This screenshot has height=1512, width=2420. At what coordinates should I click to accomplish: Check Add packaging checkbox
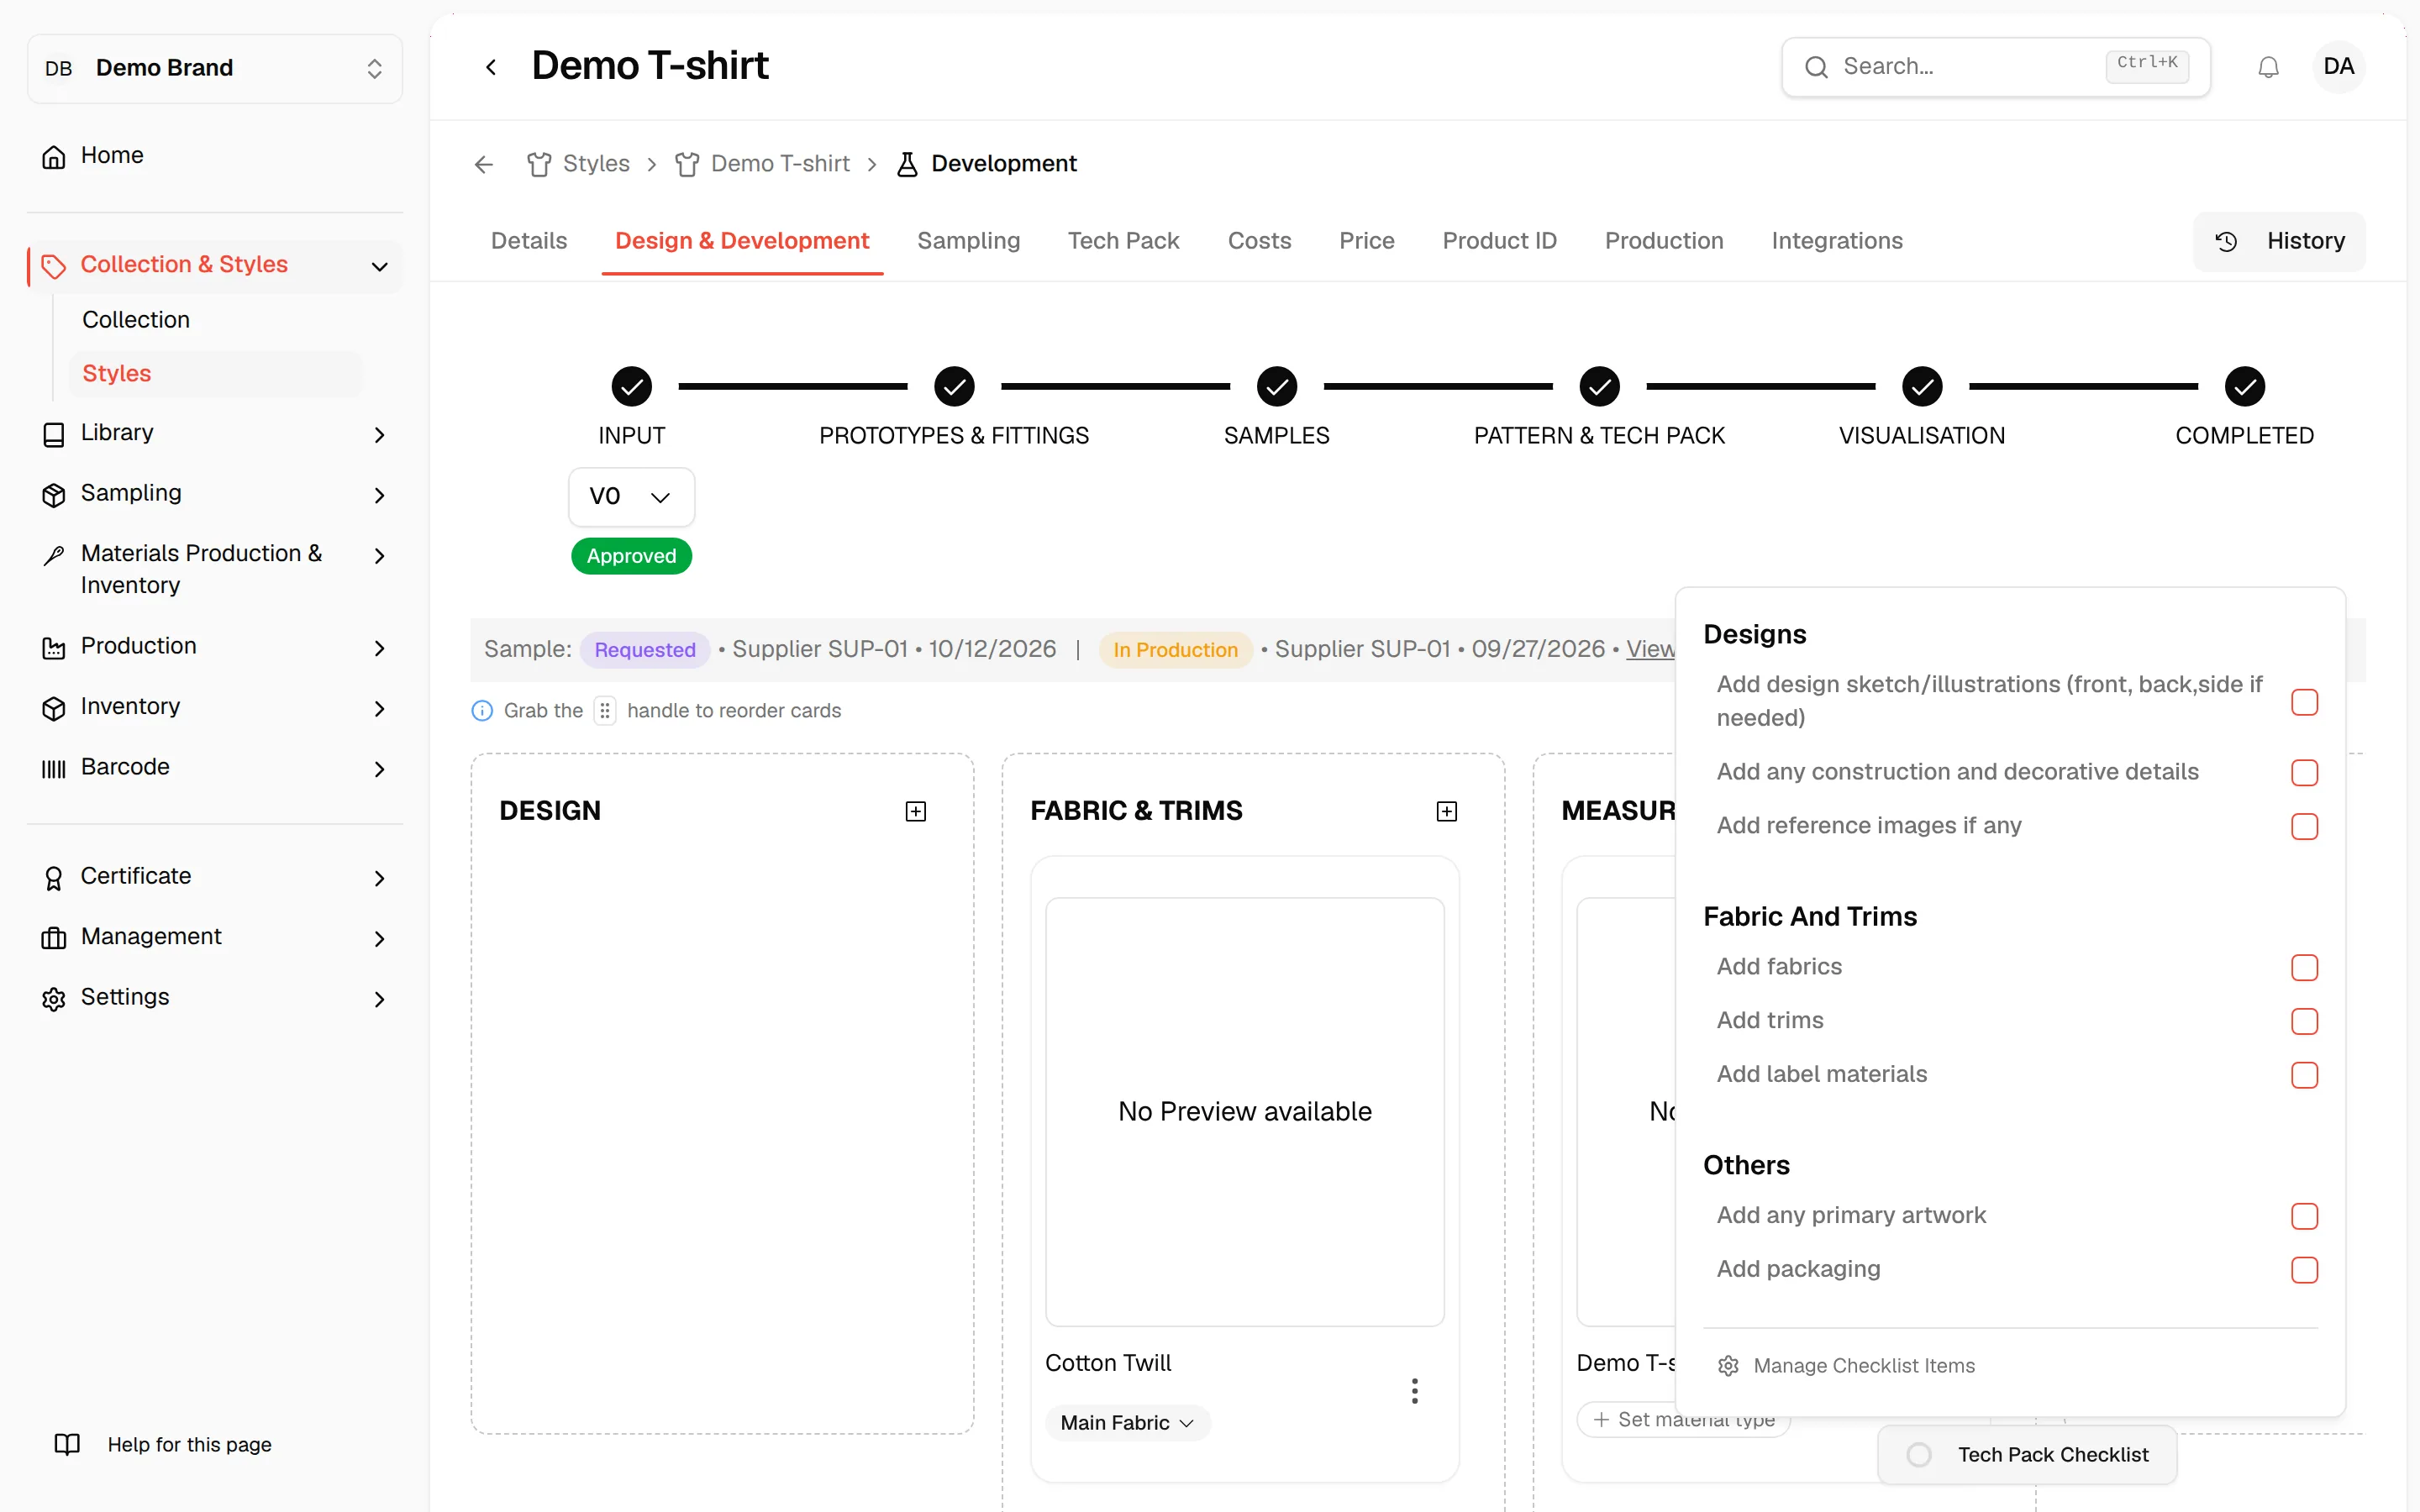tap(2304, 1270)
